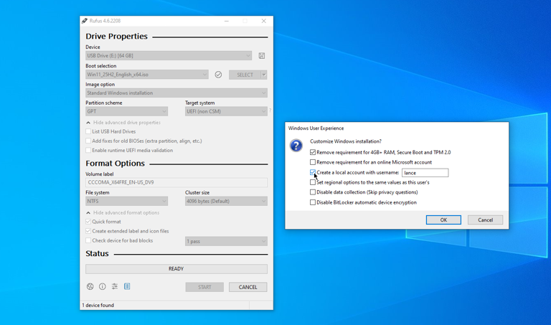Click the Cancel button in the dialog
The image size is (551, 325).
click(485, 220)
